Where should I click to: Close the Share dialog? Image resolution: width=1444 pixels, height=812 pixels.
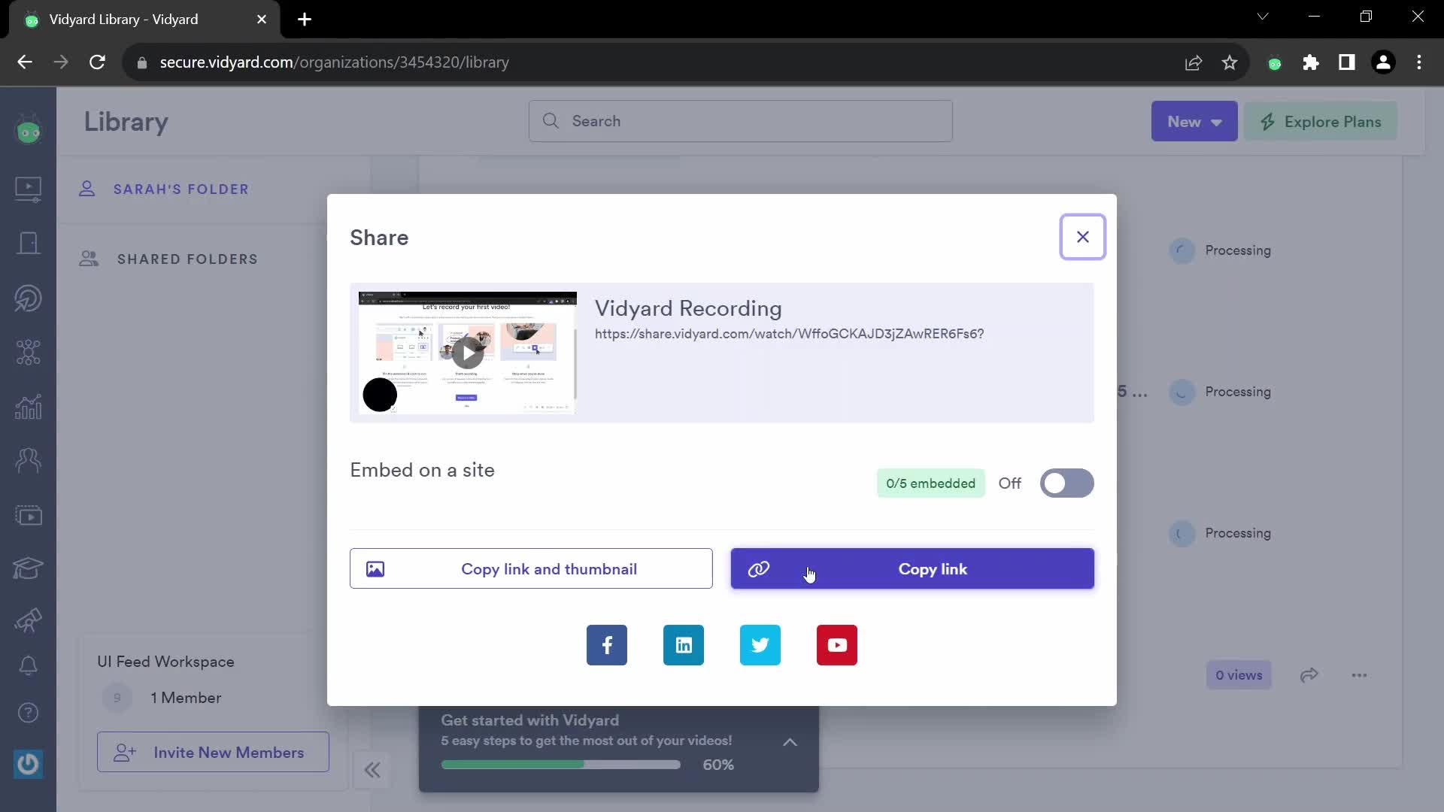(x=1082, y=237)
